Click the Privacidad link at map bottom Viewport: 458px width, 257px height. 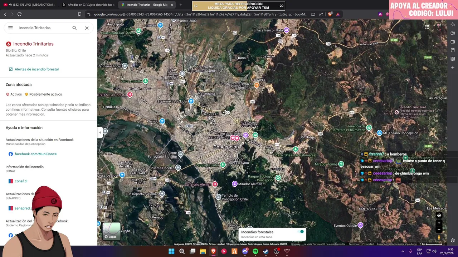[368, 244]
